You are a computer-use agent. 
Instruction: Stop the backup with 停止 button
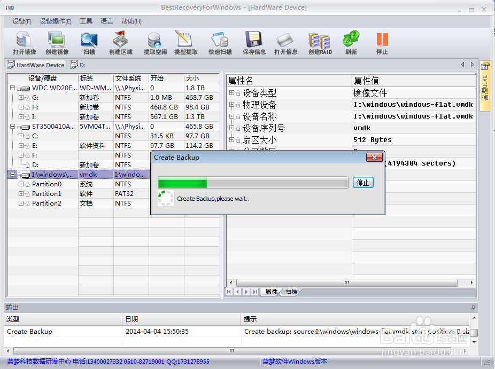[363, 183]
